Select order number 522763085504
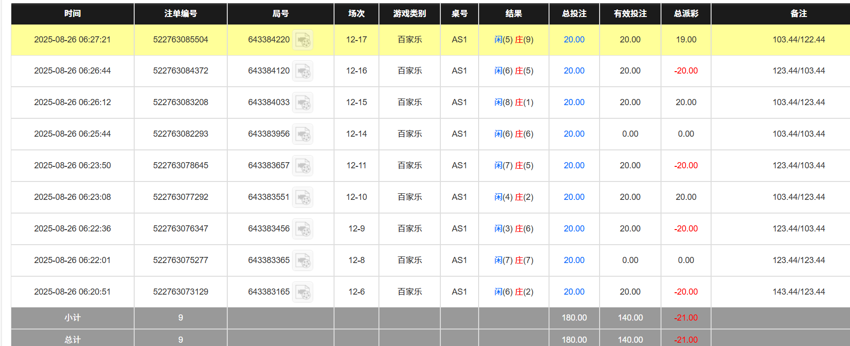 point(180,40)
